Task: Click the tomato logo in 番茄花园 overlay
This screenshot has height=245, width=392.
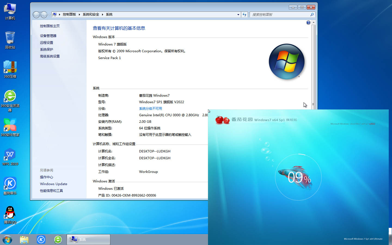Action: point(222,120)
